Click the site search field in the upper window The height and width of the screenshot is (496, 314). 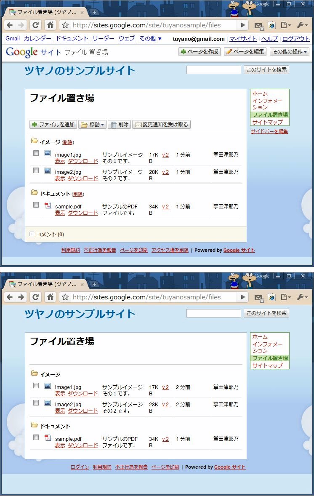point(213,70)
